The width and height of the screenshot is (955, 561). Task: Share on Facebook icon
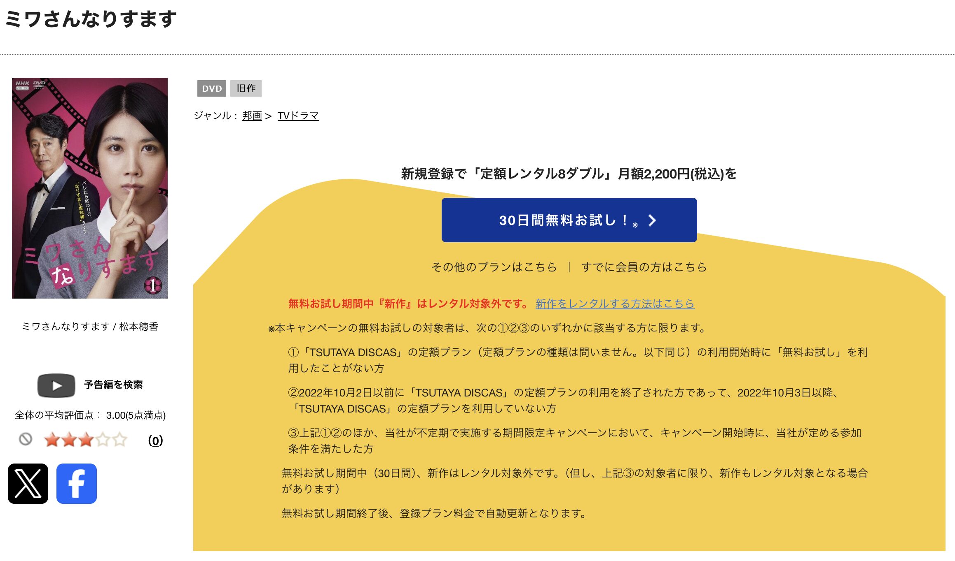(x=77, y=484)
